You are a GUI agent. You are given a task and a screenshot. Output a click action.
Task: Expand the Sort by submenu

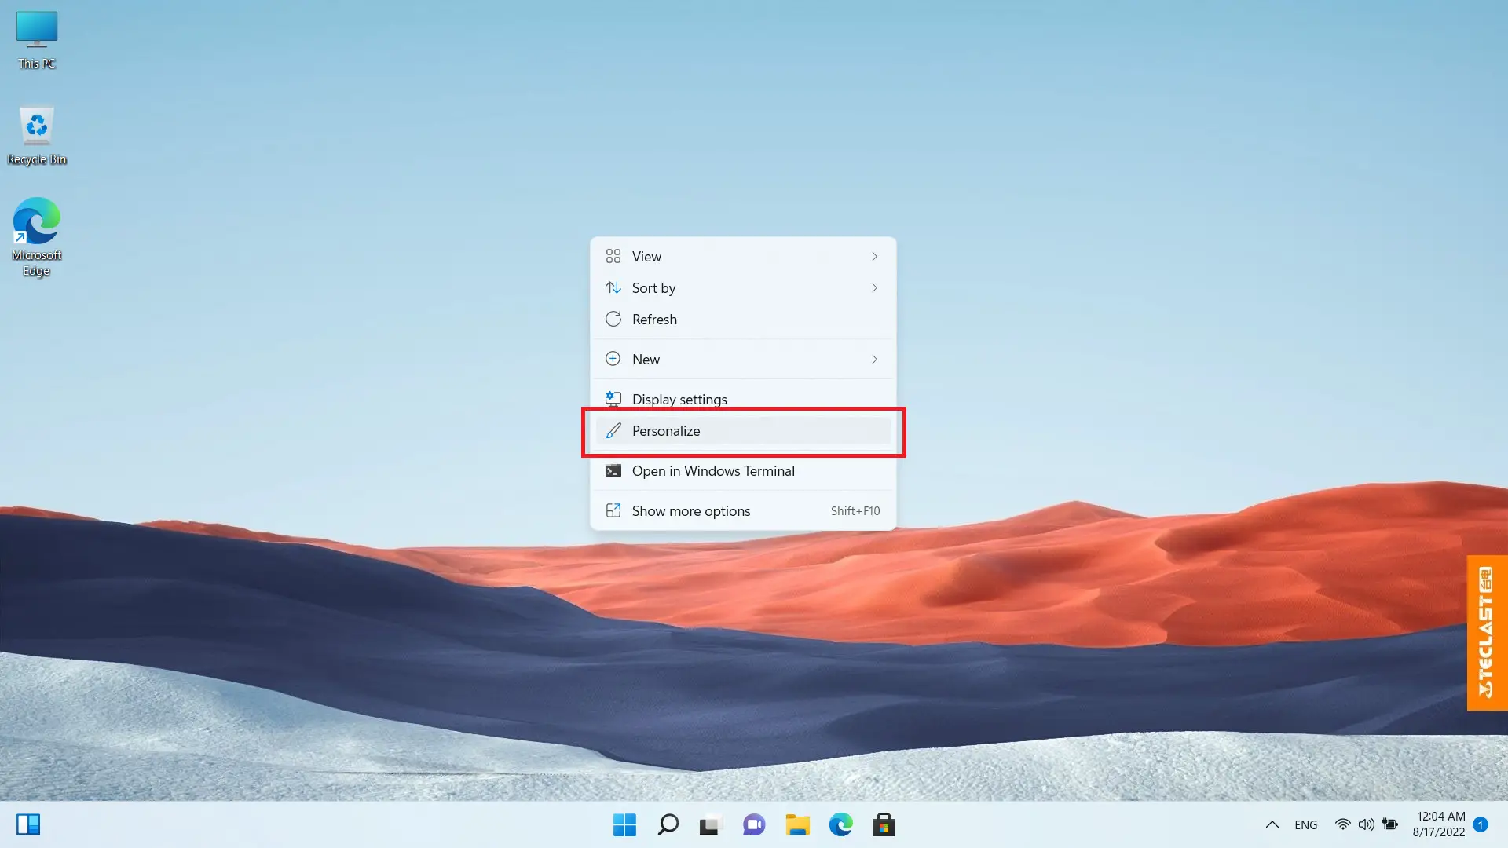pos(653,287)
